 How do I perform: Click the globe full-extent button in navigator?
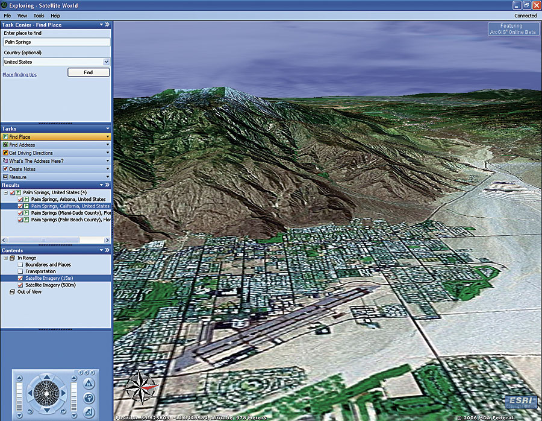pyautogui.click(x=89, y=398)
